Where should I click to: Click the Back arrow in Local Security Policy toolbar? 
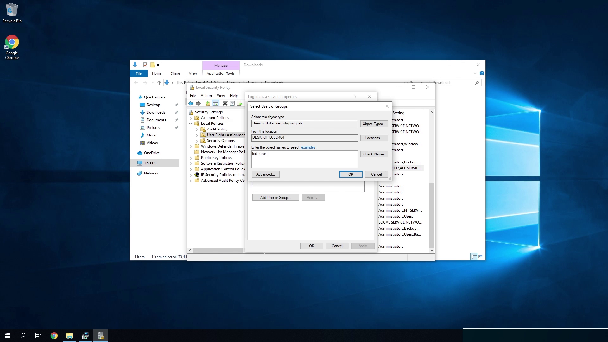pos(191,104)
